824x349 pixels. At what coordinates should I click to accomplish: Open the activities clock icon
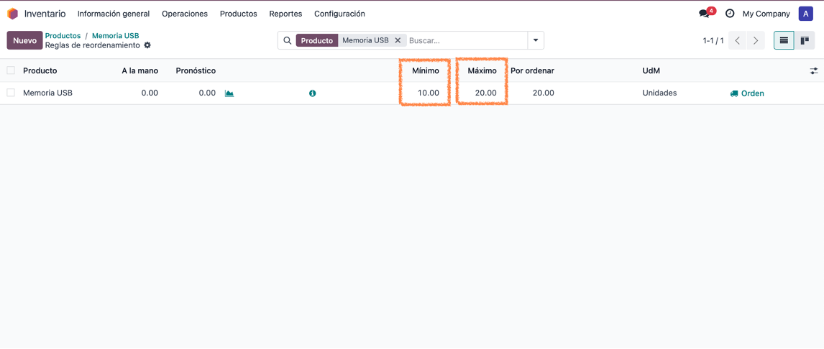729,14
